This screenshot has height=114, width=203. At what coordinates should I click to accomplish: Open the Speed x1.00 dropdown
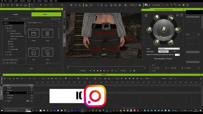(x=172, y=79)
